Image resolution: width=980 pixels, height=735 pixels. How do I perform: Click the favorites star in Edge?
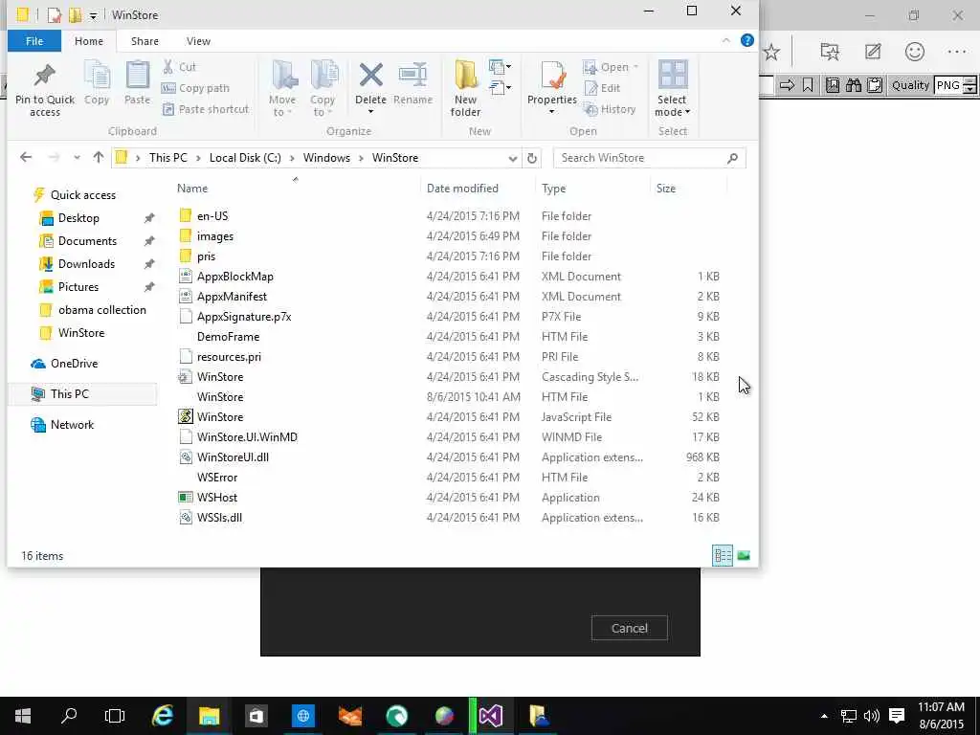point(771,52)
